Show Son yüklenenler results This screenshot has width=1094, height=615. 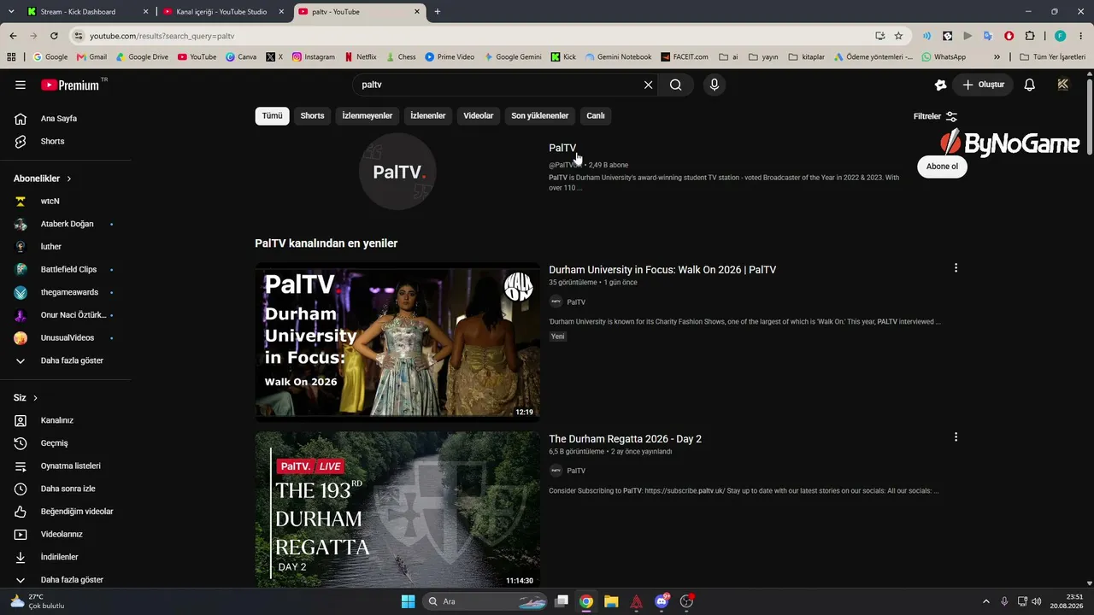pyautogui.click(x=540, y=116)
